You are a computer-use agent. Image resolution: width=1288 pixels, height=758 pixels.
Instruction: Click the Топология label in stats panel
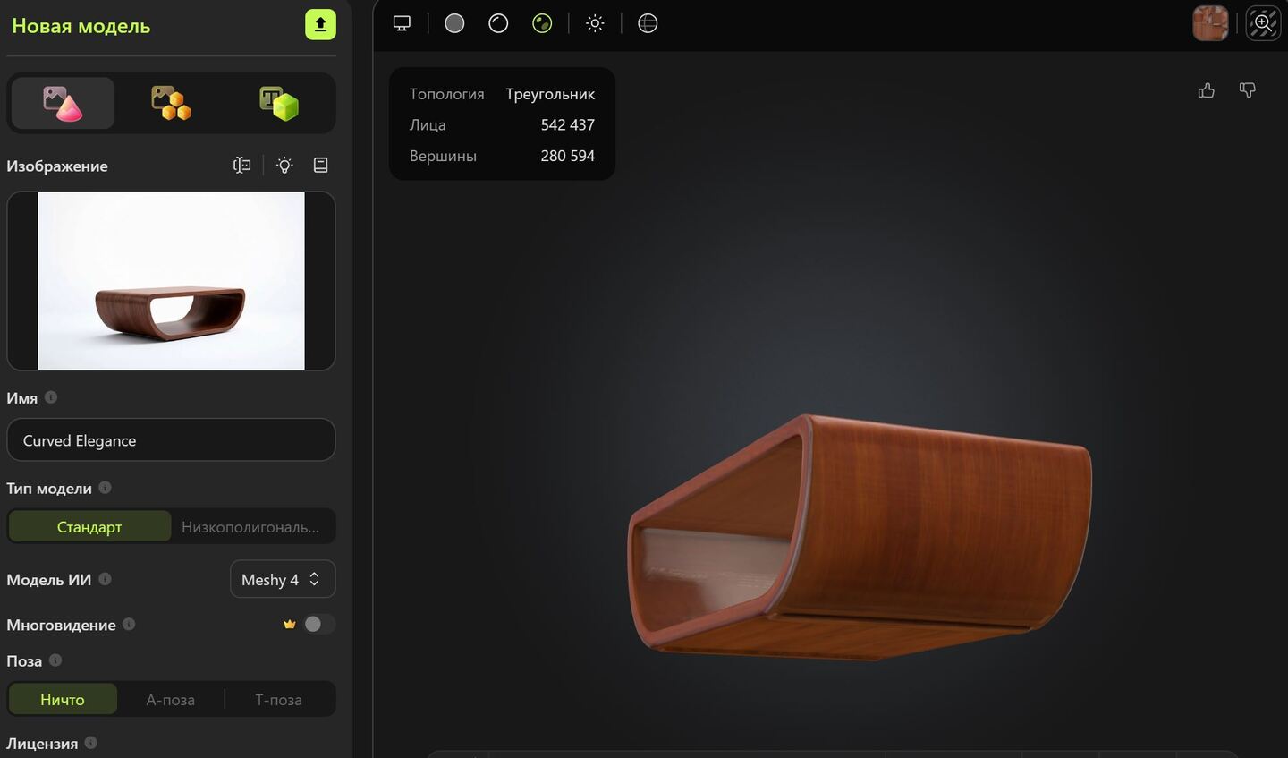point(446,94)
